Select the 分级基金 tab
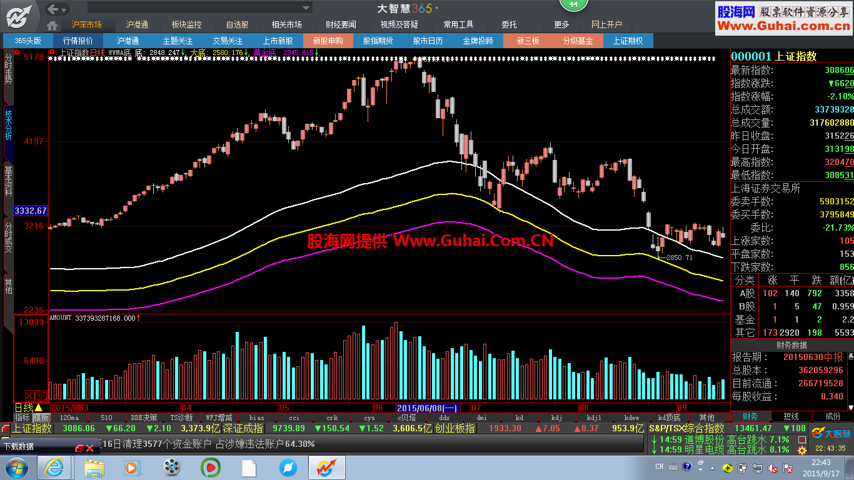The image size is (854, 480). [x=578, y=41]
